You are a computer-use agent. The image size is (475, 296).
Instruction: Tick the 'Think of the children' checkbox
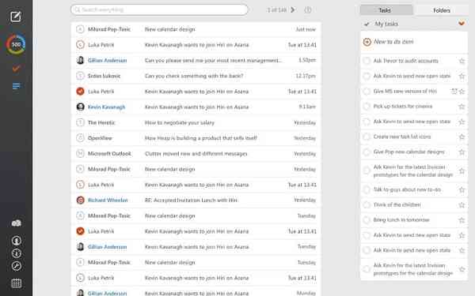click(367, 204)
